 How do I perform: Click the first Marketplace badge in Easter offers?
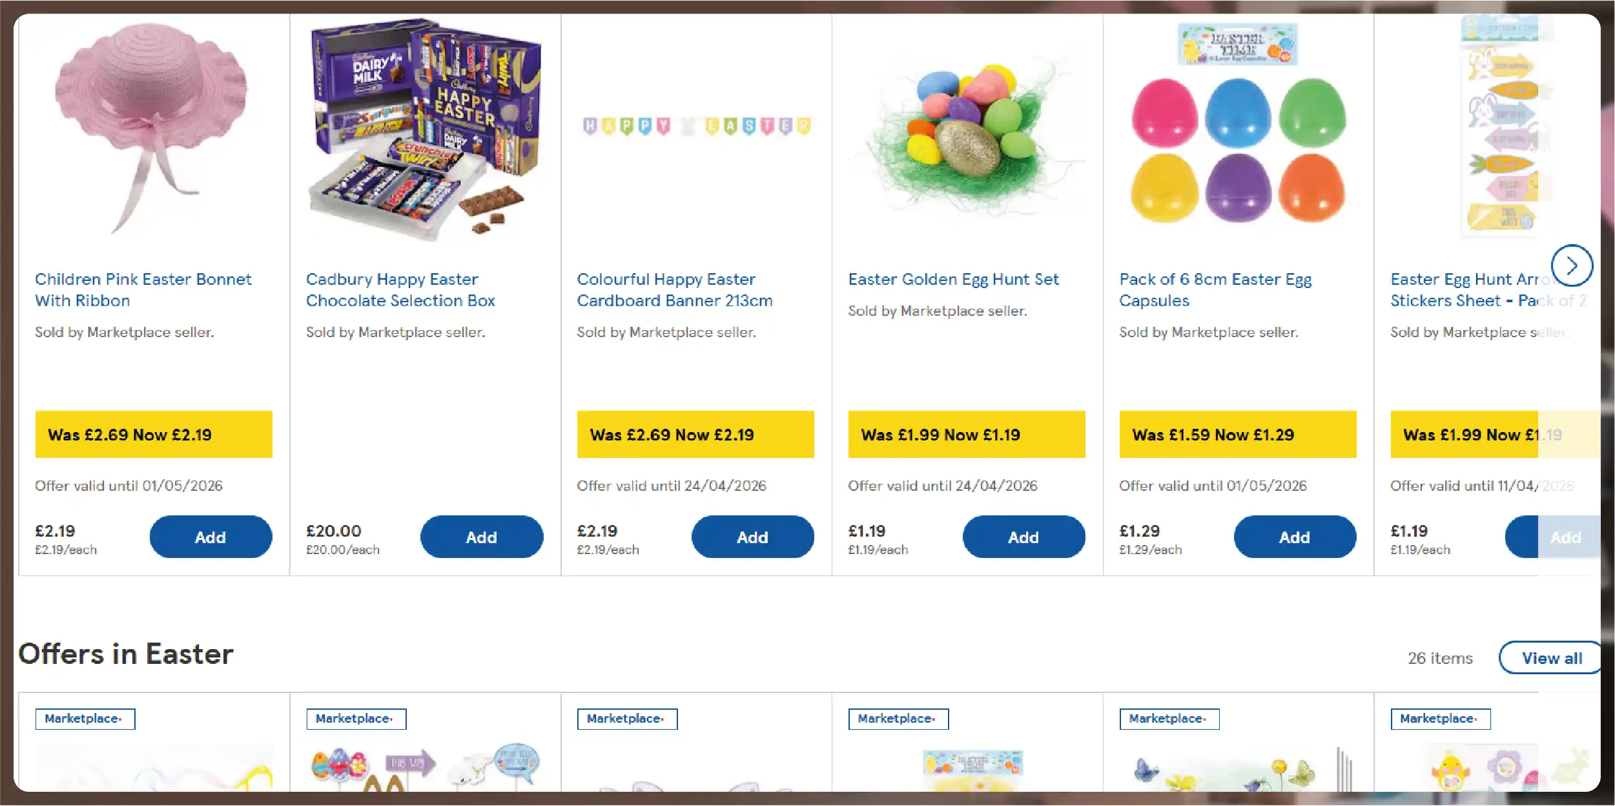85,718
